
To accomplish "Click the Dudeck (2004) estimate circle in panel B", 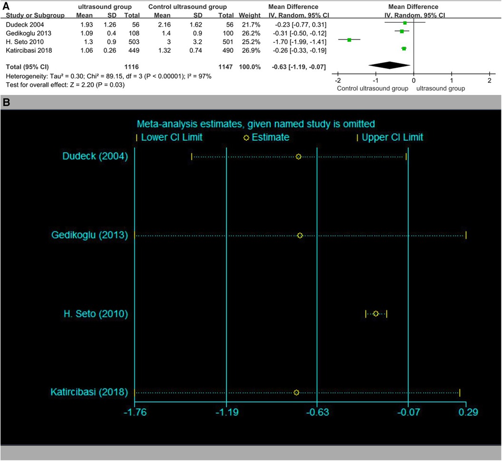I will (299, 157).
